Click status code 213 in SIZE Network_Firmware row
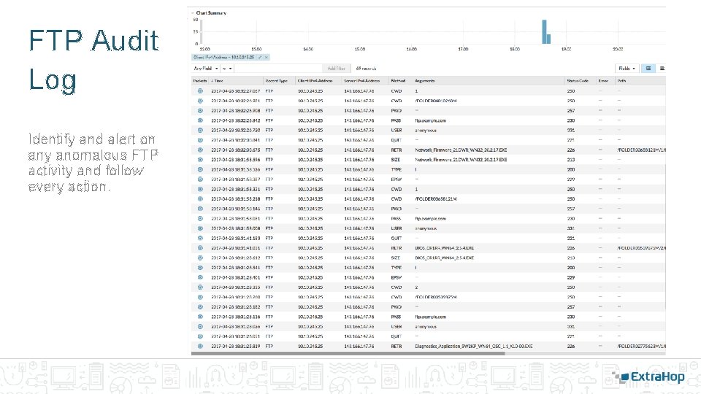 coord(571,160)
